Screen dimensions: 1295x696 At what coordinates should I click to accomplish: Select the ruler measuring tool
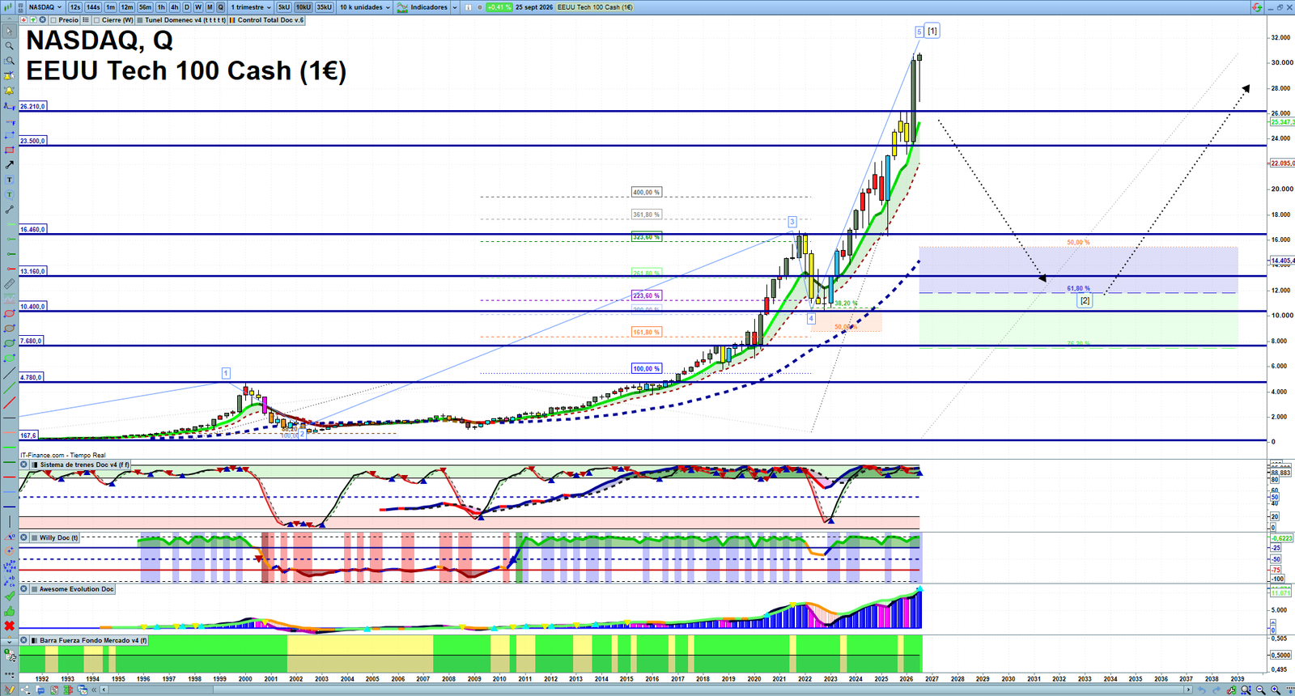pyautogui.click(x=9, y=284)
